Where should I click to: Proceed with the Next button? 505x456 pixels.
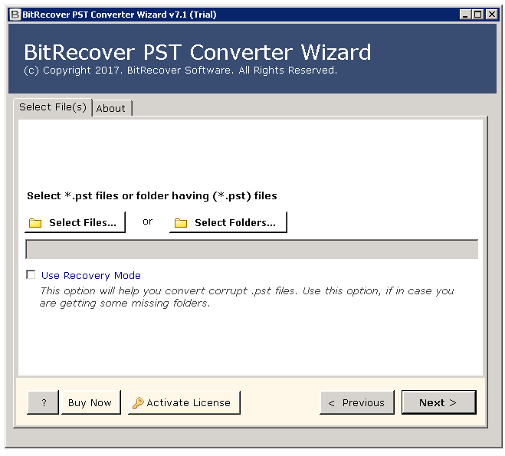coord(438,402)
